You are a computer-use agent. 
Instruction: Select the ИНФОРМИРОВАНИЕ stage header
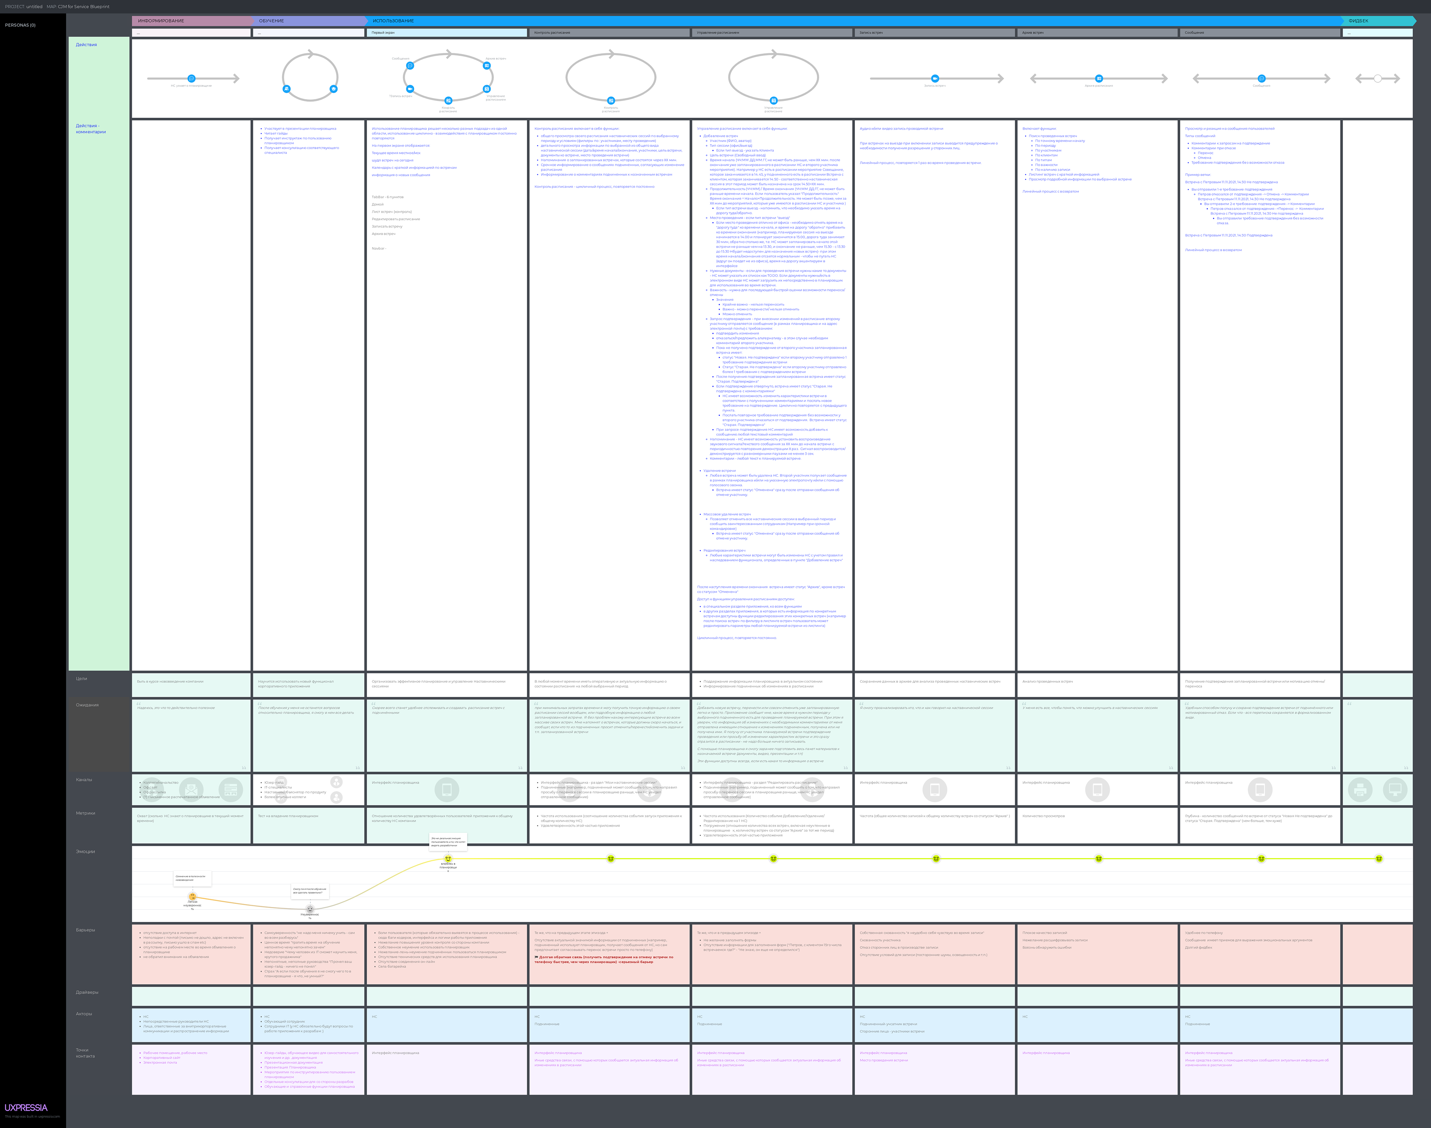pyautogui.click(x=192, y=21)
